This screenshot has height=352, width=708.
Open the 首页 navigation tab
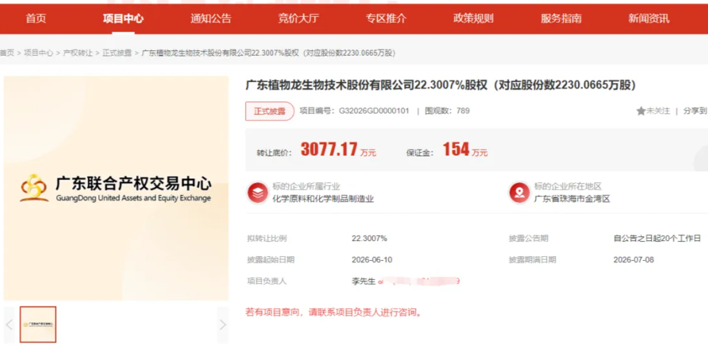[36, 19]
